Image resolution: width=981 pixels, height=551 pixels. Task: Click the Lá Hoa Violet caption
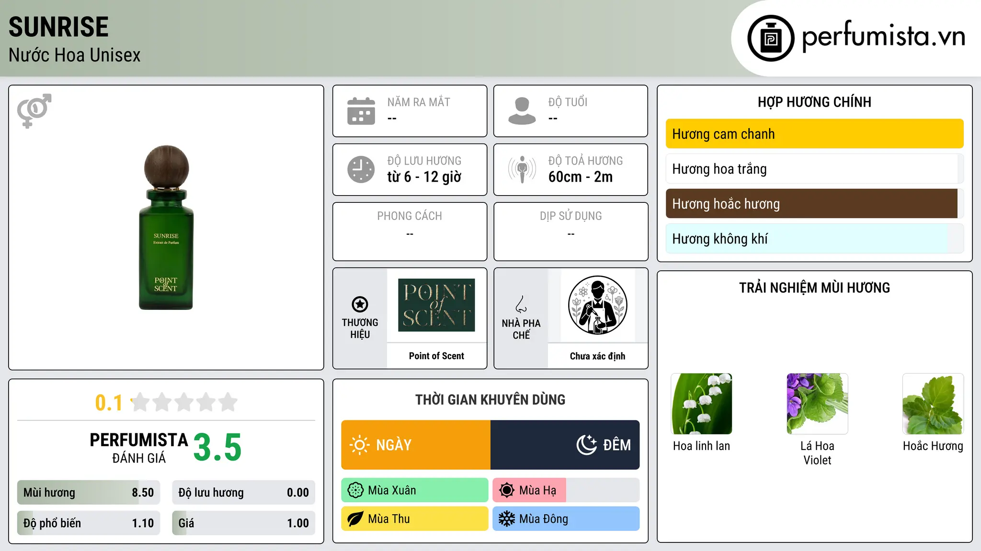[x=817, y=453]
